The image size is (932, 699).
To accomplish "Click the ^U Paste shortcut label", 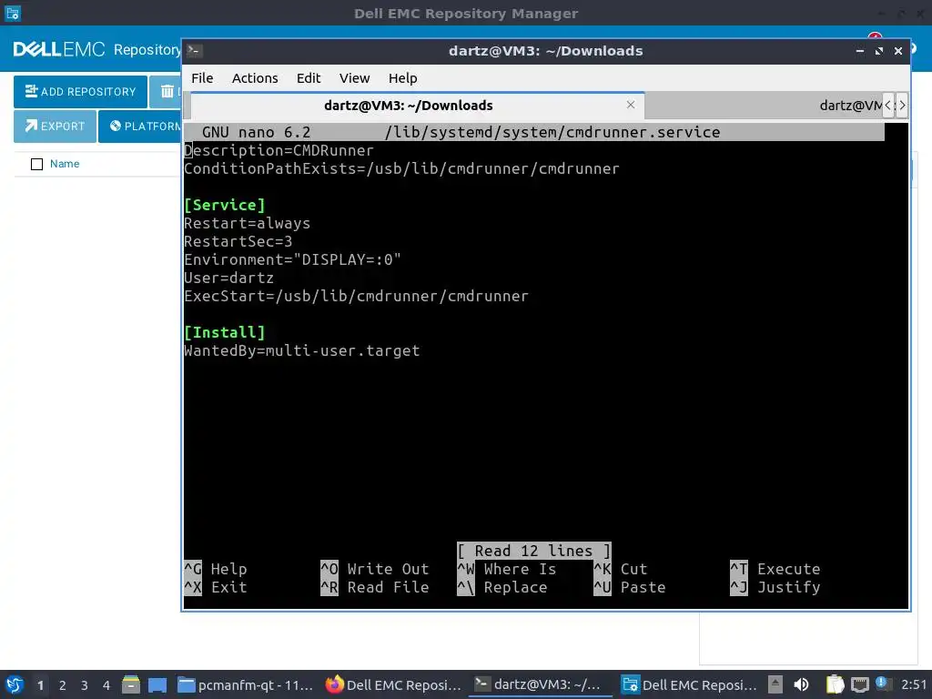I will tap(630, 587).
